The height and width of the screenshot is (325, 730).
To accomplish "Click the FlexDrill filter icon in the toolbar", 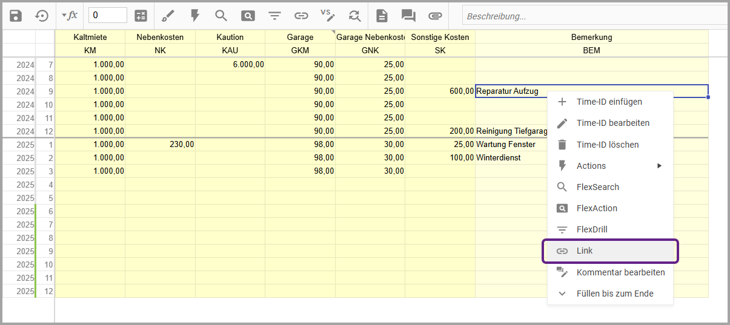I will (x=274, y=16).
